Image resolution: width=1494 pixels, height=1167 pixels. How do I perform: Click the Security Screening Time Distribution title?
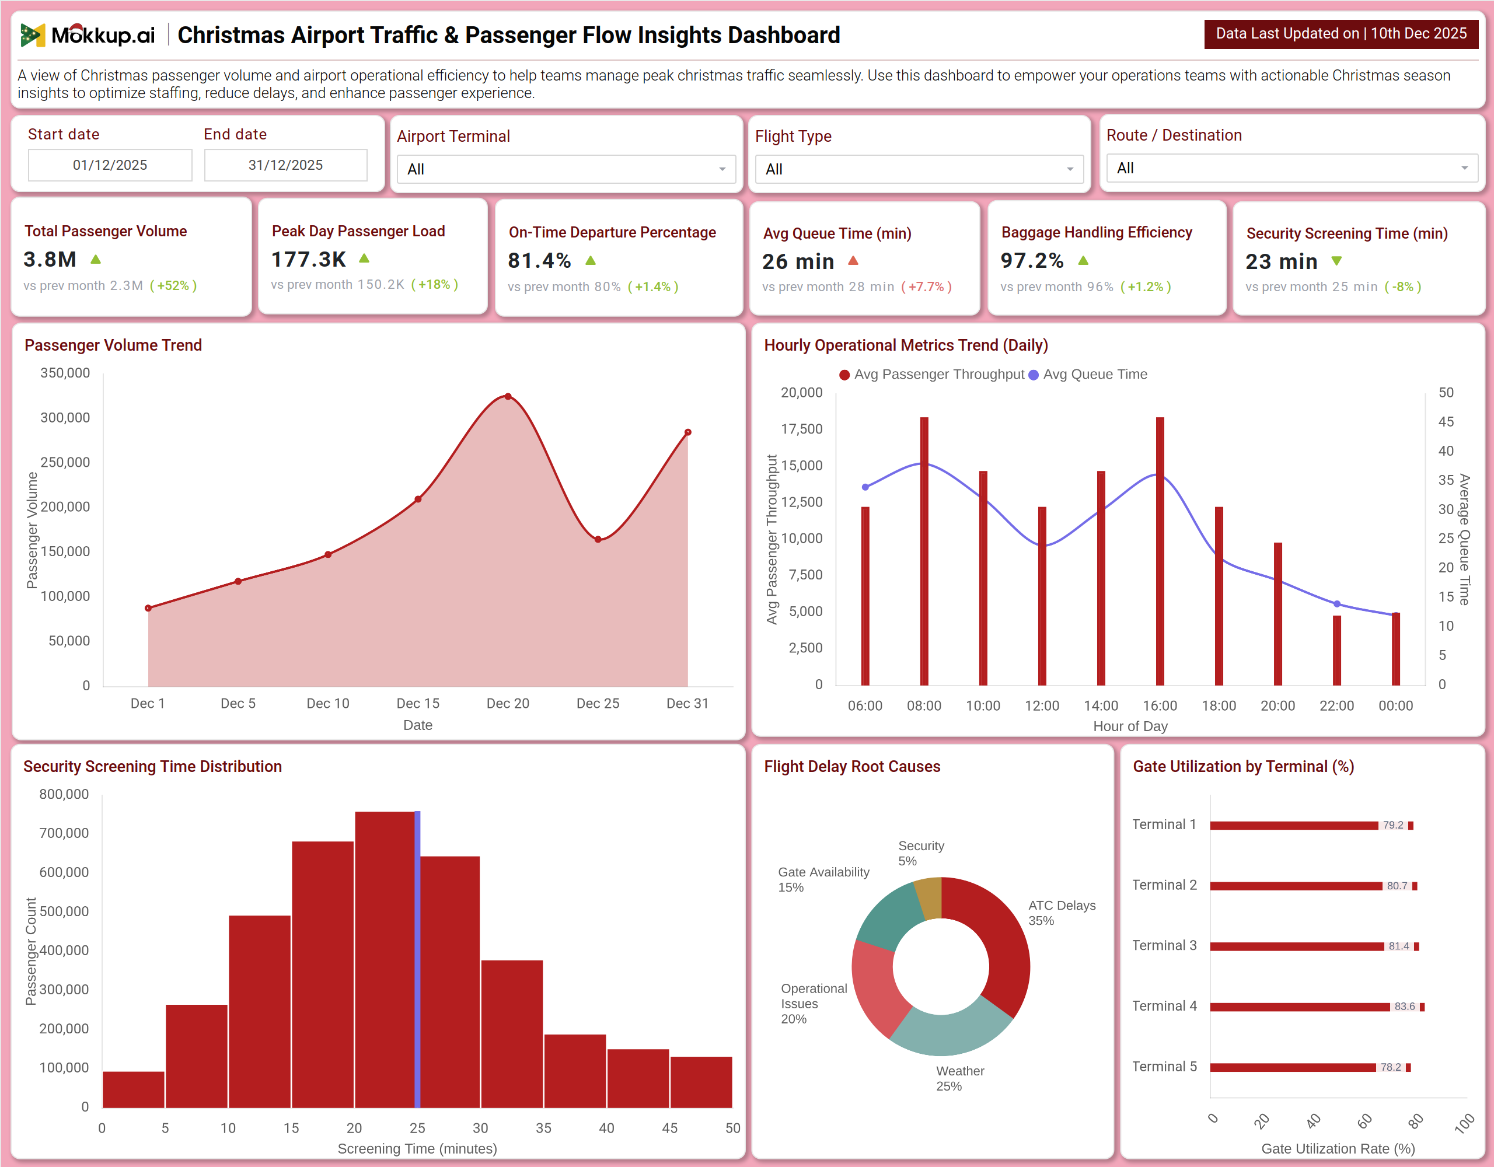pos(152,767)
